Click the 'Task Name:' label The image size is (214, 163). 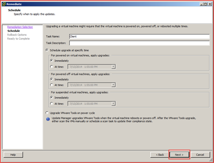(x=53, y=37)
